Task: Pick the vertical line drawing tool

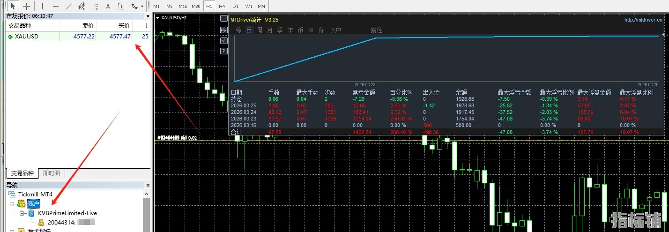Action: (x=42, y=6)
